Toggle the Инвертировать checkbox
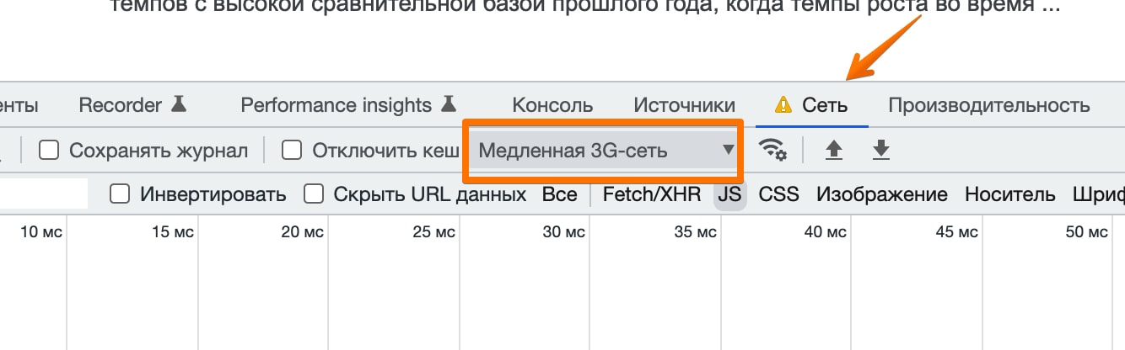 121,194
